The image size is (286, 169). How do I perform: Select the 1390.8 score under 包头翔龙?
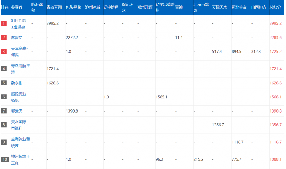tap(72, 111)
